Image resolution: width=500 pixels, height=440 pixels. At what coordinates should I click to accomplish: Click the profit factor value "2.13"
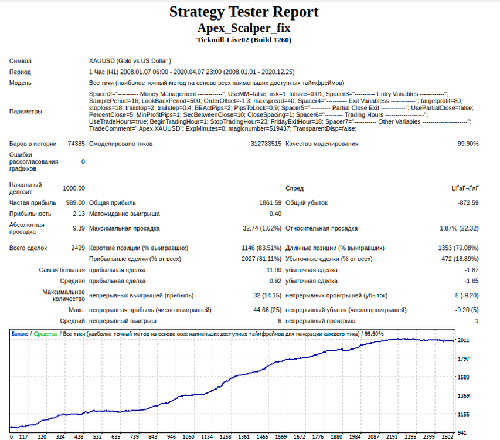79,214
